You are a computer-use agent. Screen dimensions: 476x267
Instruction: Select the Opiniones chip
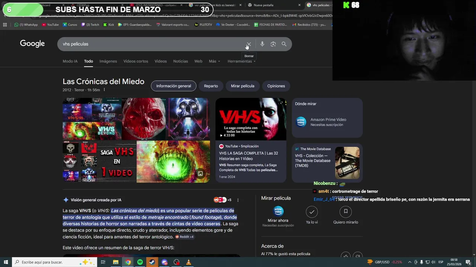coord(276,86)
